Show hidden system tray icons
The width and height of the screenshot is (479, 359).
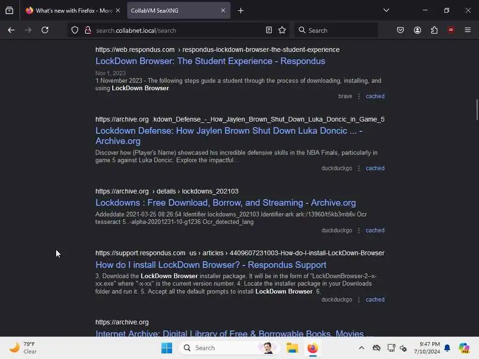[x=362, y=348]
